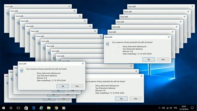
Task: Click 'Nowy dokument tekstowy.txt' in dialog over Windows logo
Action: [x=135, y=47]
